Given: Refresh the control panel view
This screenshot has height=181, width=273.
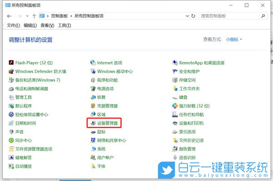Looking at the screenshot, I should [x=193, y=16].
